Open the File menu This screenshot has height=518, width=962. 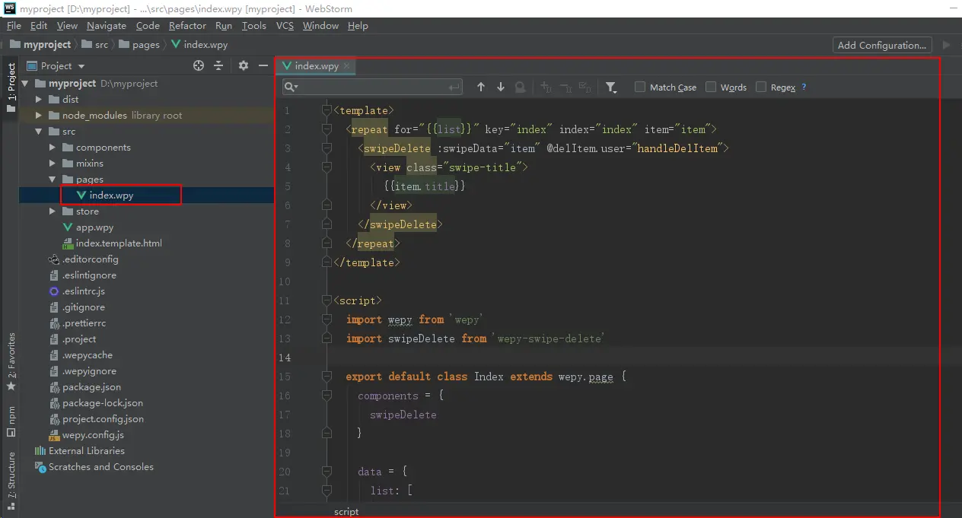(x=14, y=25)
